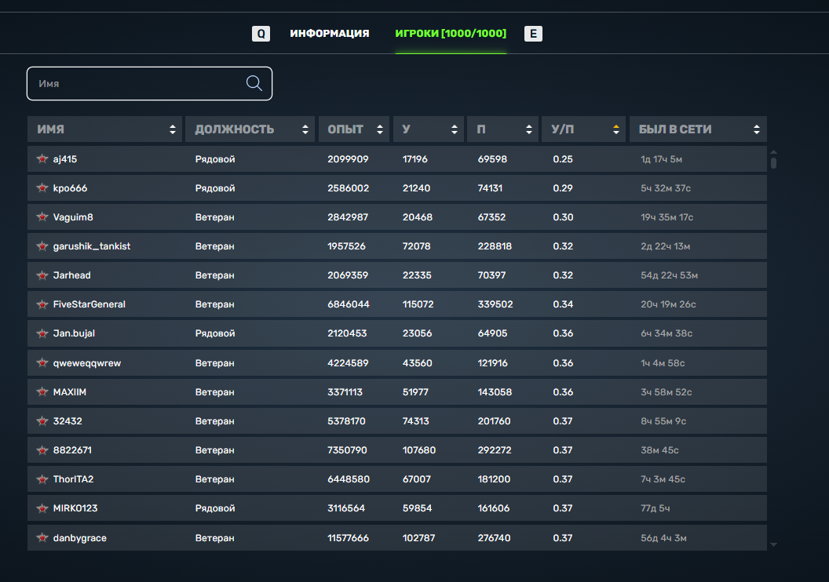
Task: Click the scrollbar down arrow
Action: click(x=773, y=544)
